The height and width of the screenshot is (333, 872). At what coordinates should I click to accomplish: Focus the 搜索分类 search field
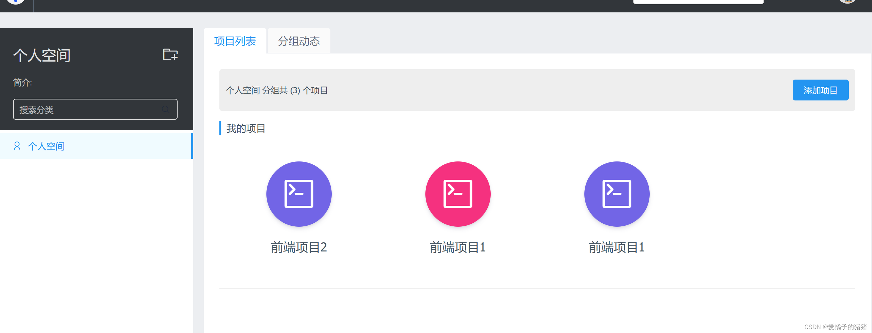tap(95, 109)
